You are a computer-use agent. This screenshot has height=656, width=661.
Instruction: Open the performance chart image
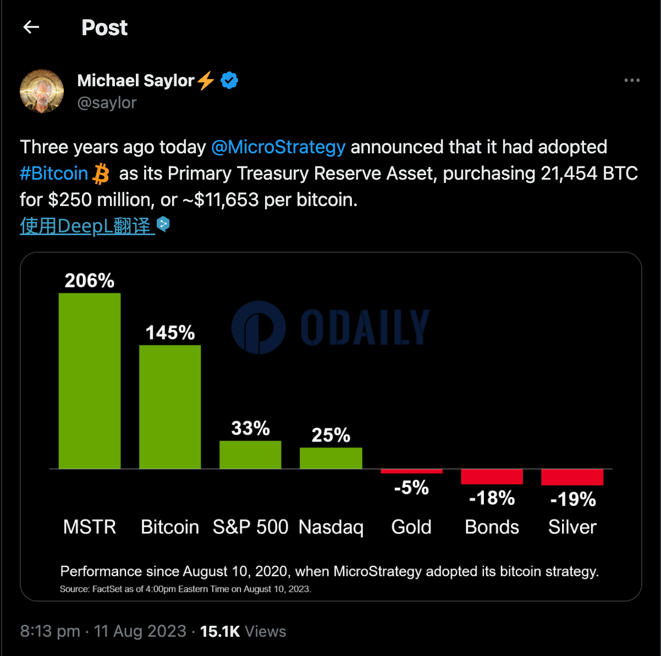click(x=331, y=427)
